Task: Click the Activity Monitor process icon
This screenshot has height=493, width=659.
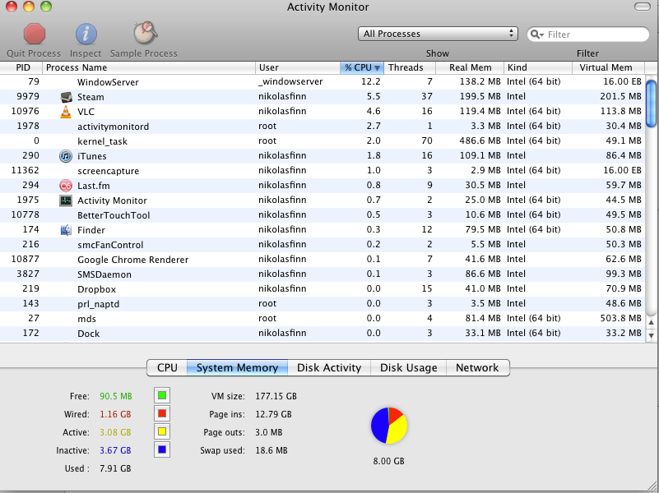Action: pyautogui.click(x=66, y=200)
